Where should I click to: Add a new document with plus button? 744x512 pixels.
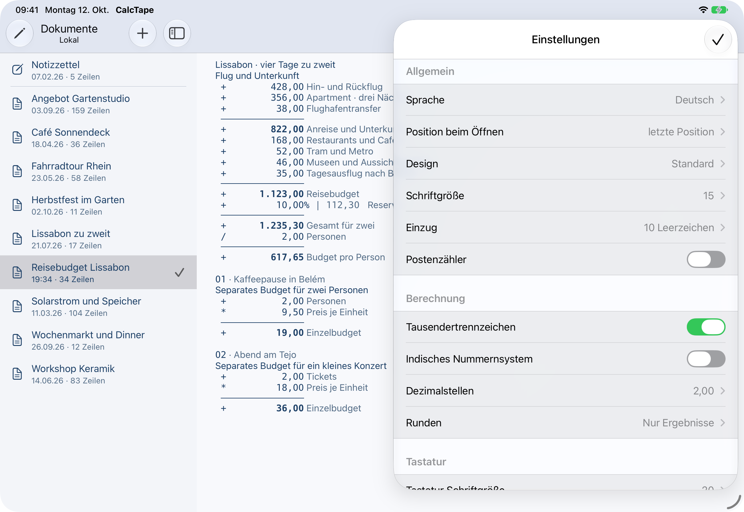coord(143,33)
